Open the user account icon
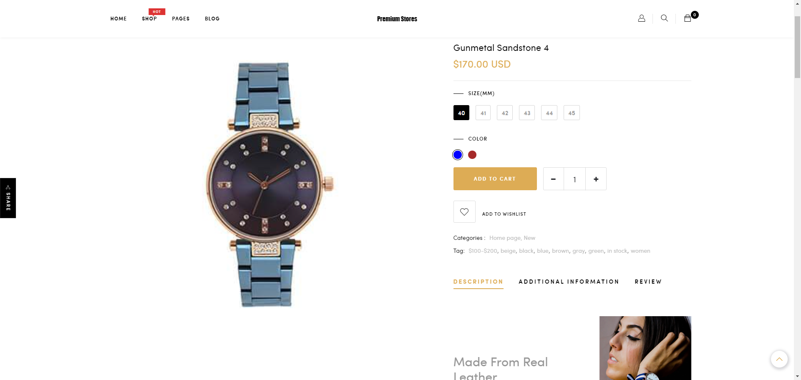Viewport: 801px width, 380px height. [642, 18]
